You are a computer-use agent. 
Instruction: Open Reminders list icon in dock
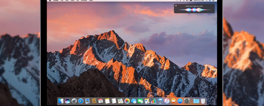pos(114,101)
